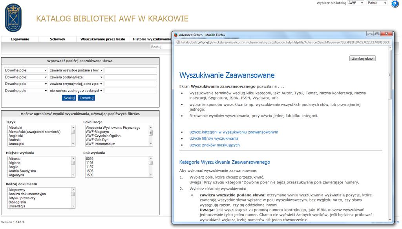Select Analiza dokumentacyjna document type
This screenshot has width=402, height=229.
[27, 194]
